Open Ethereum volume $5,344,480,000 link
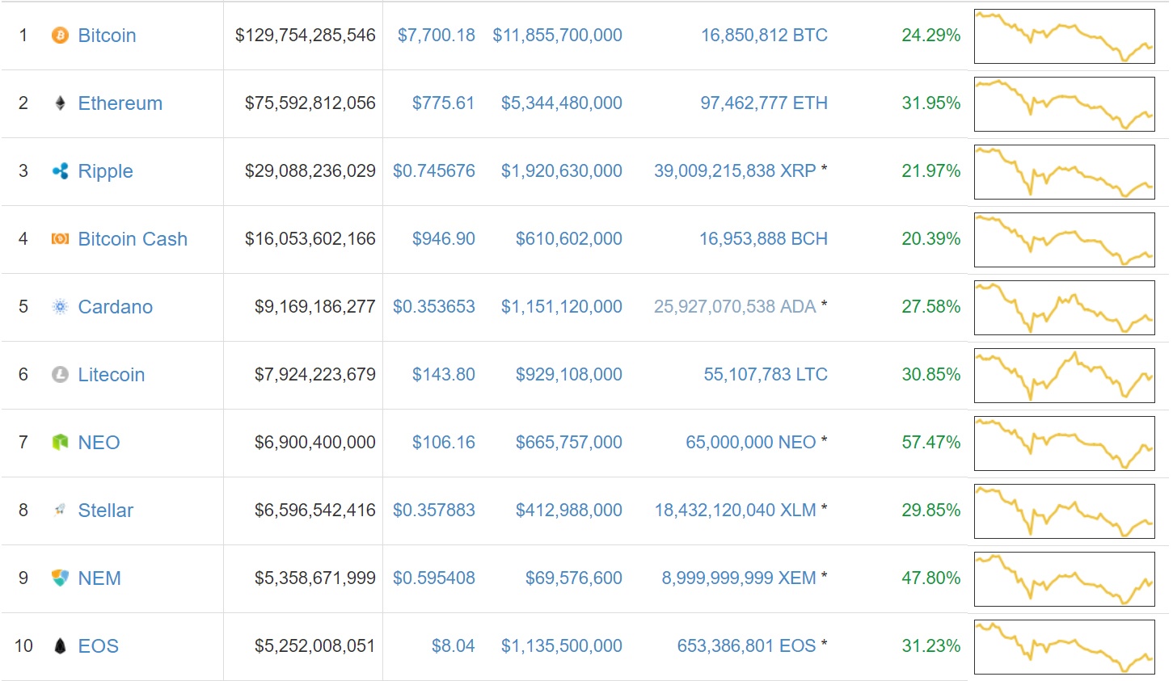The width and height of the screenshot is (1173, 681). (561, 103)
